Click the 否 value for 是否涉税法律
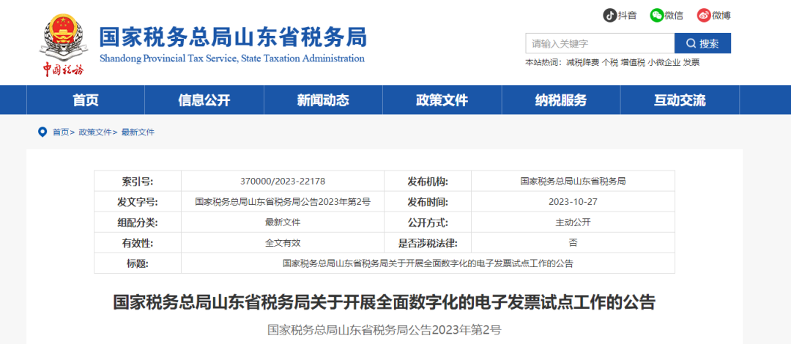Screen dimensions: 791x344 573,243
